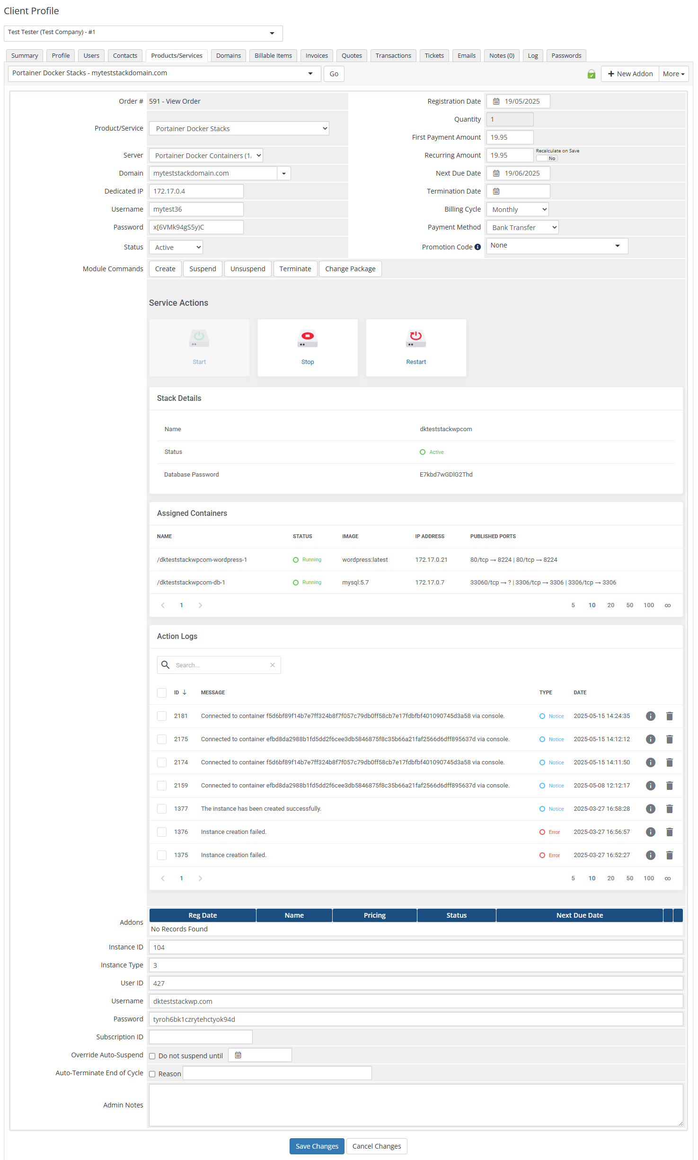Toggle the Recalculate on Save switch

(x=547, y=159)
